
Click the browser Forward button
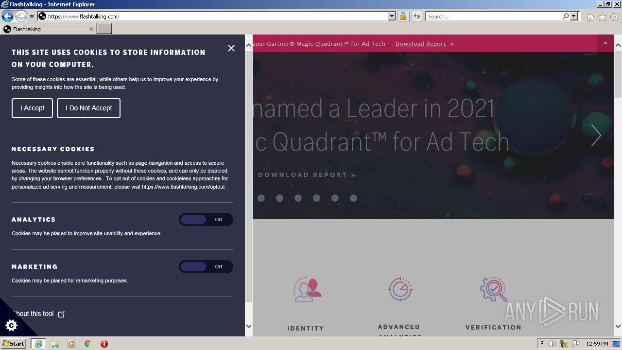pyautogui.click(x=21, y=17)
